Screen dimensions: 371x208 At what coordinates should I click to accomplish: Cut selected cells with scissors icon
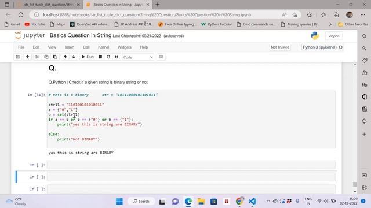[x=37, y=57]
